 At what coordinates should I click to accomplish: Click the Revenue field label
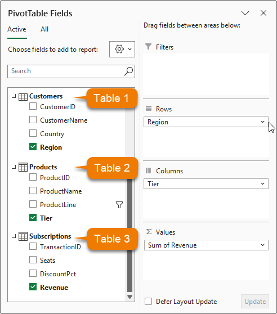(54, 288)
